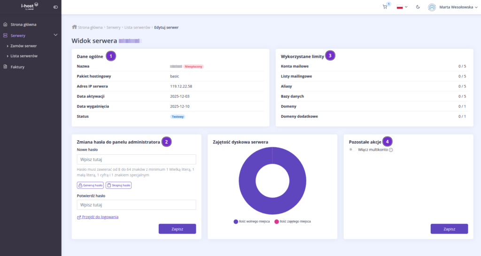Screen dimensions: 481x256
Task: Click the Faktury icon in the sidebar
Action: pos(5,67)
